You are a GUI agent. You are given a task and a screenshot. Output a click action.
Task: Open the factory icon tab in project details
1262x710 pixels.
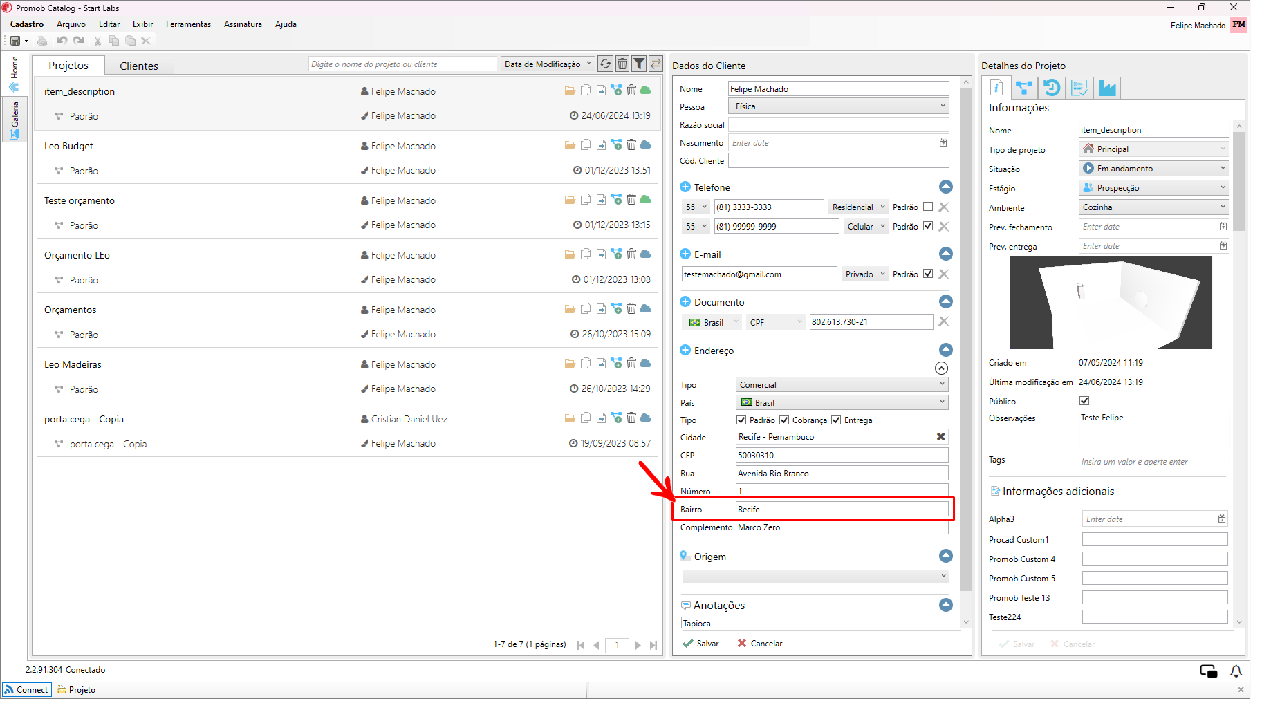(x=1107, y=88)
